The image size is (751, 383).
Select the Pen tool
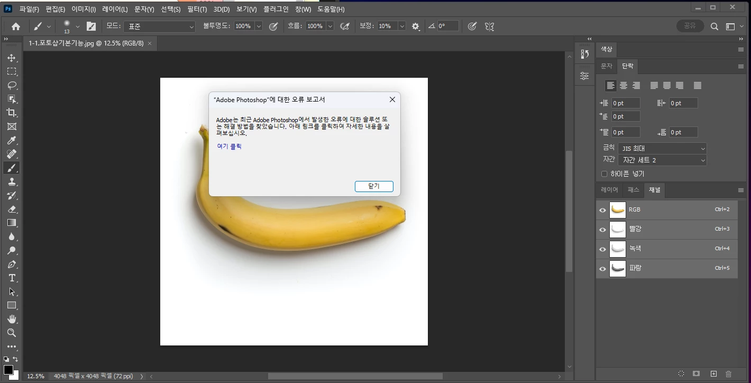pyautogui.click(x=12, y=264)
